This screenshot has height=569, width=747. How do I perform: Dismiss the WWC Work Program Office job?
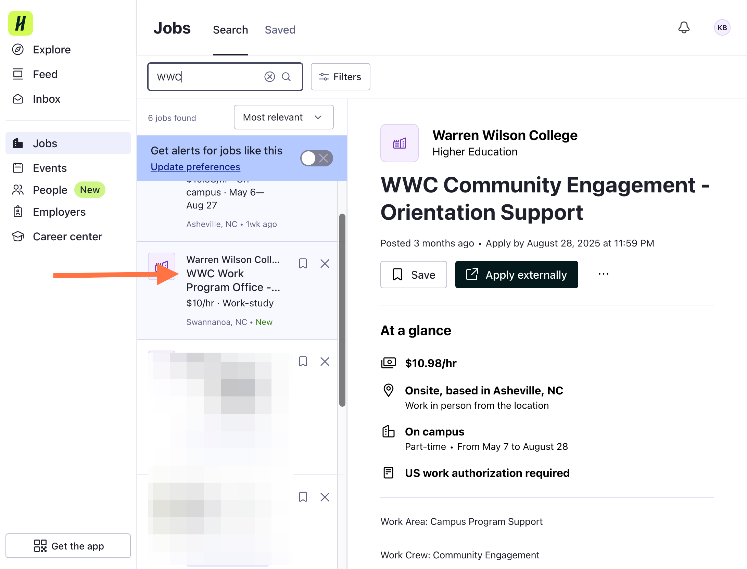[325, 263]
